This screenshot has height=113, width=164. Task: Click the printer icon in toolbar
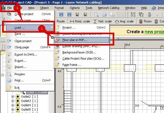(104, 15)
